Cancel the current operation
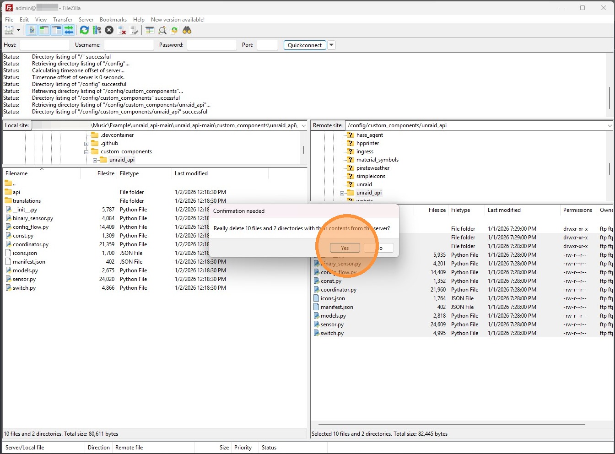Viewport: 615px width, 454px height. 109,30
